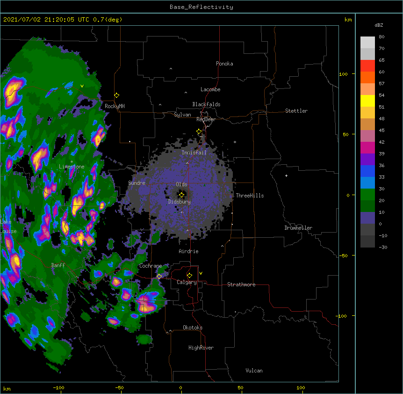This screenshot has width=403, height=394.
Task: Click the yellow v marker east of Calgary
Action: coord(201,273)
